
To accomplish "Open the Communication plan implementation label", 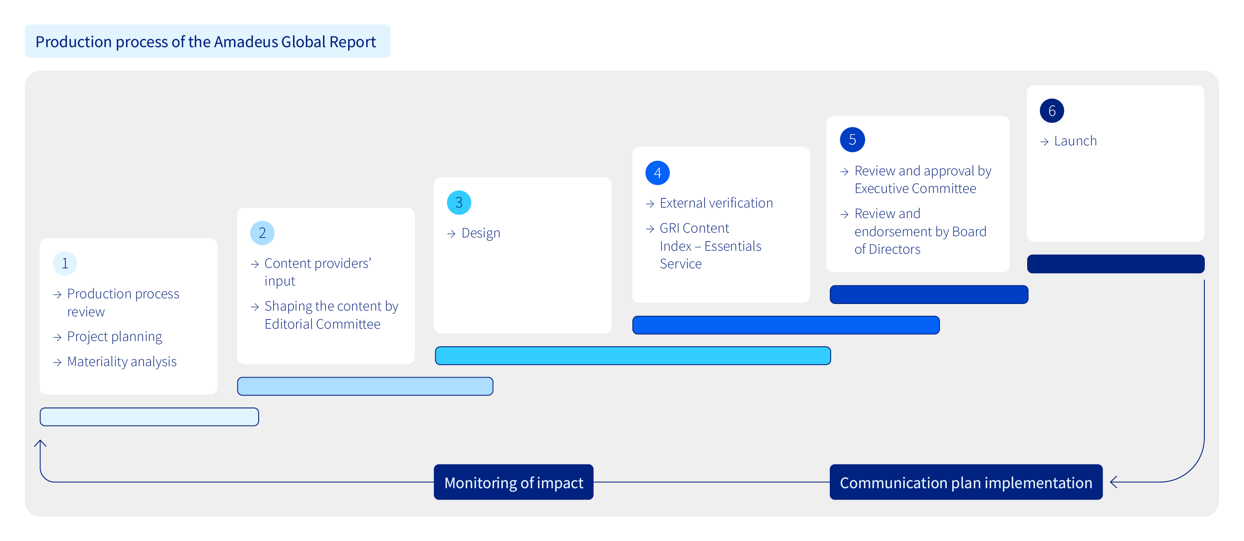I will coord(966,482).
